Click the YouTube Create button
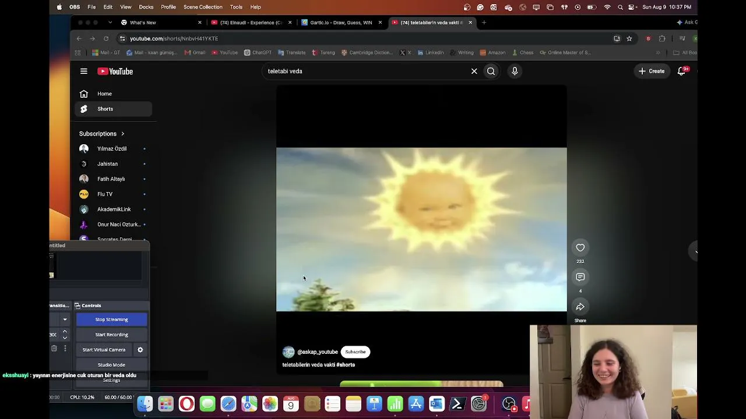 click(652, 71)
